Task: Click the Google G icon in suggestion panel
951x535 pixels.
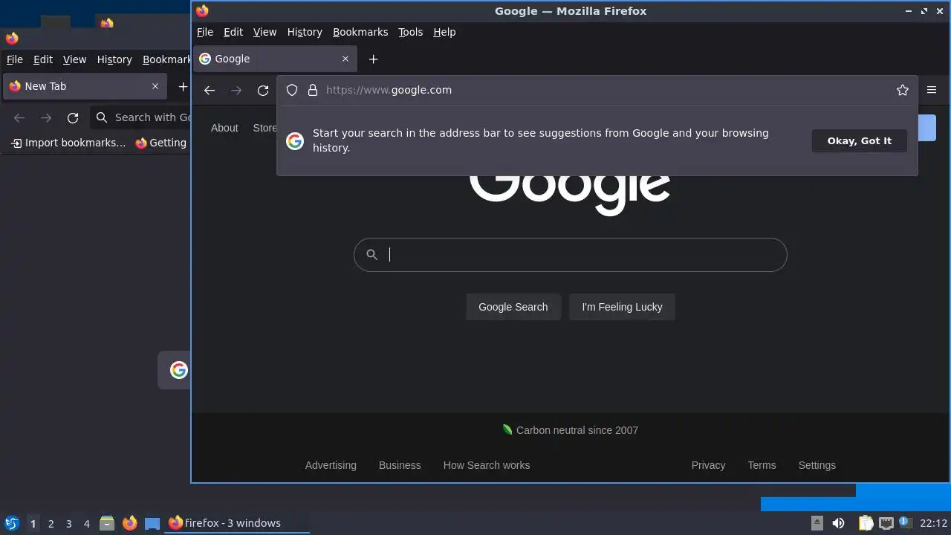Action: pos(295,141)
